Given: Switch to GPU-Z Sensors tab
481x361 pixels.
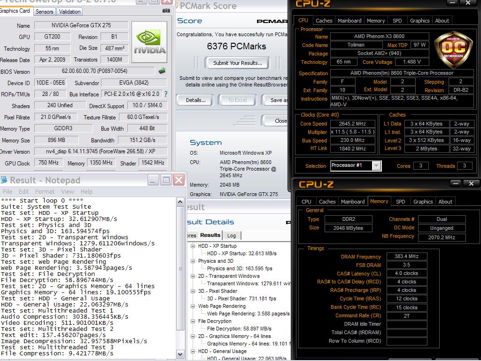Looking at the screenshot, I should (45, 12).
